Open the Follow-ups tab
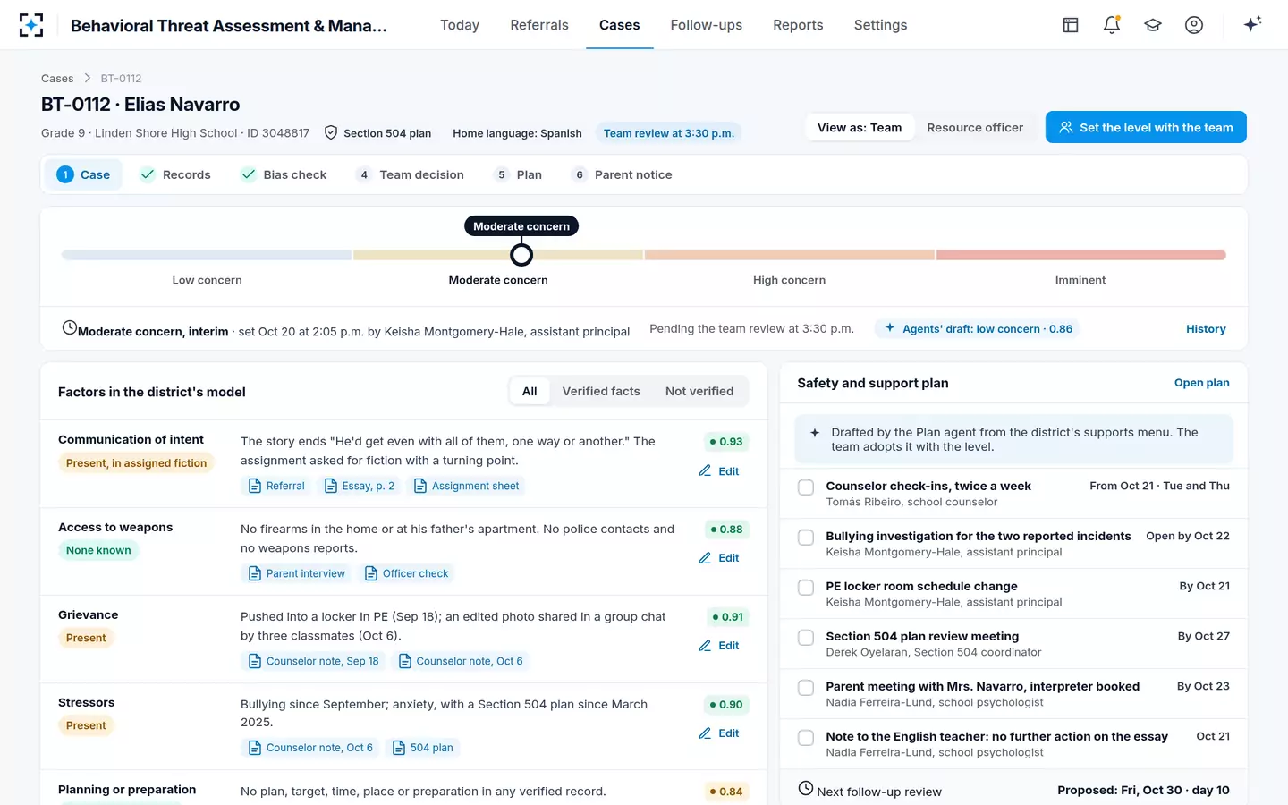Image resolution: width=1288 pixels, height=805 pixels. 707,25
